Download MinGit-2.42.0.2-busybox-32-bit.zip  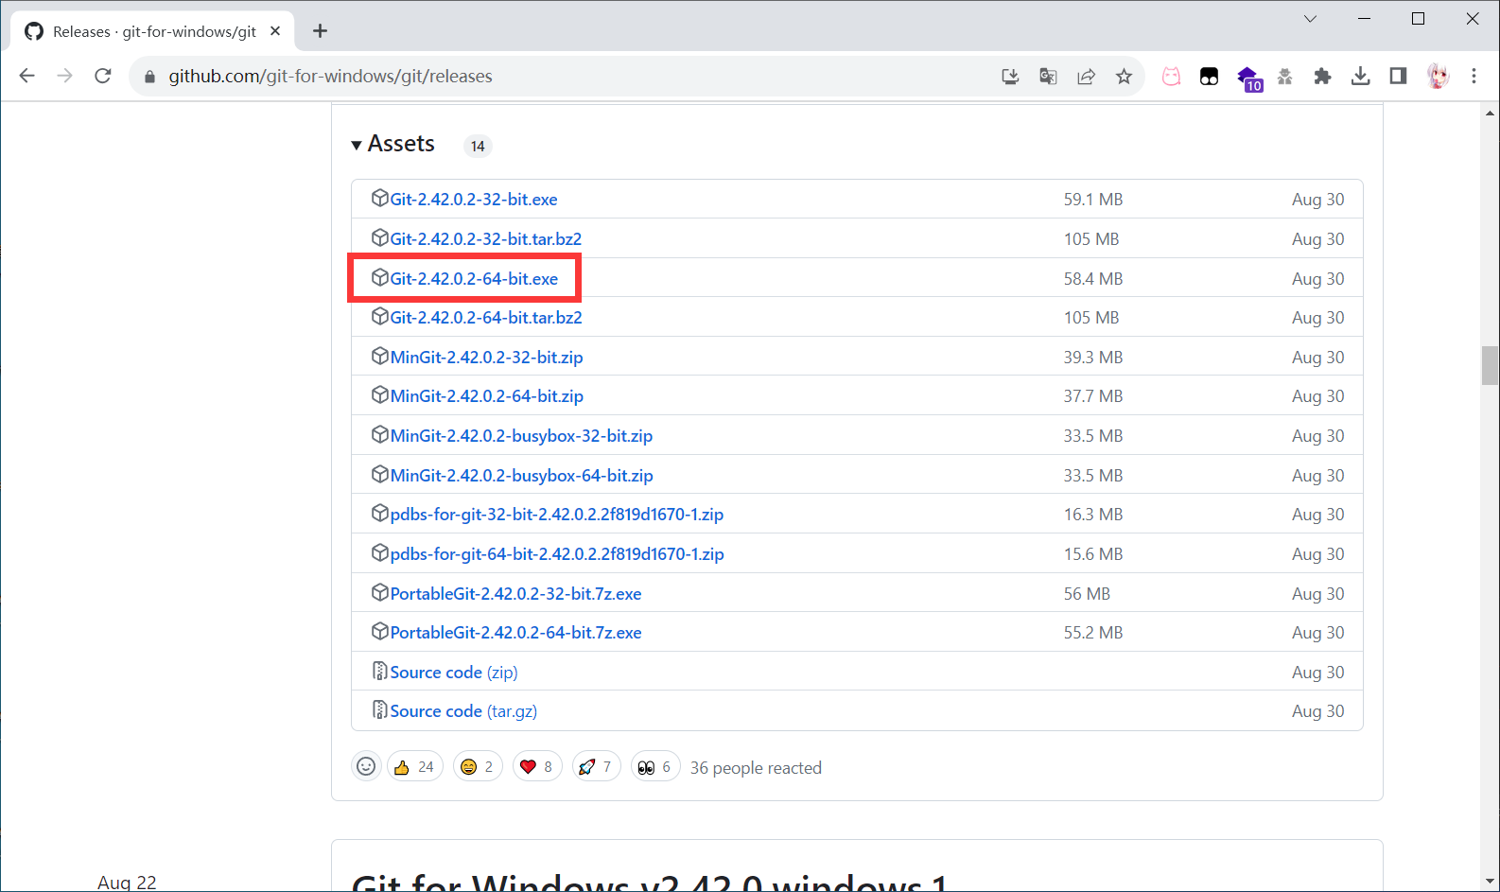click(x=521, y=436)
